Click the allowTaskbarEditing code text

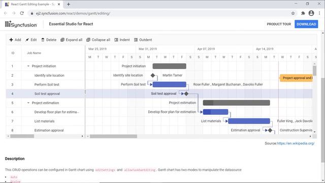click(x=140, y=170)
